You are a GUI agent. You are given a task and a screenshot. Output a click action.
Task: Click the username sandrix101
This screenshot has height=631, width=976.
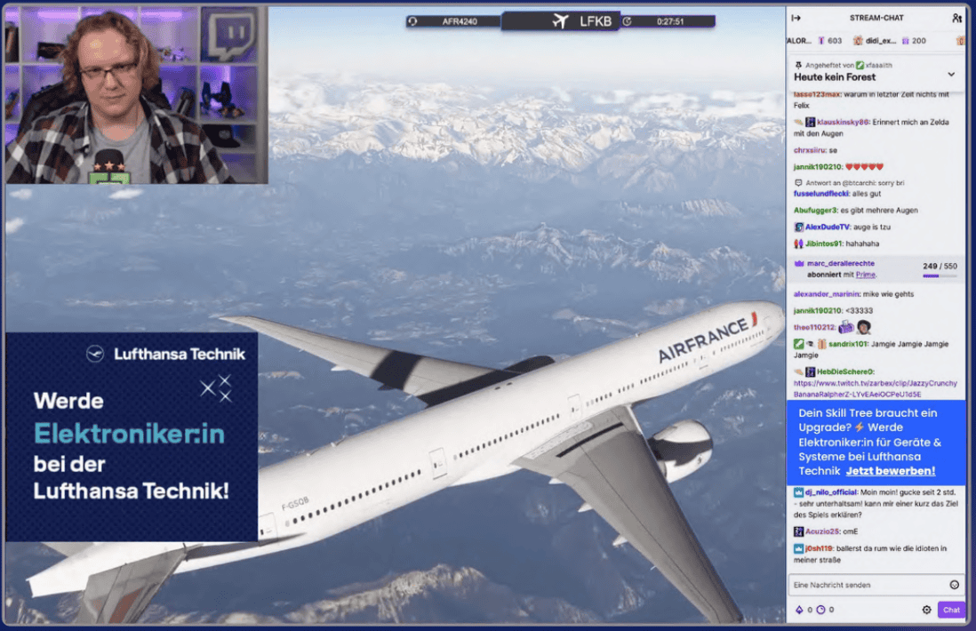[x=847, y=344]
